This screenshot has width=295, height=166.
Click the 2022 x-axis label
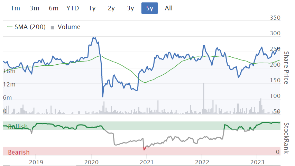(202, 162)
